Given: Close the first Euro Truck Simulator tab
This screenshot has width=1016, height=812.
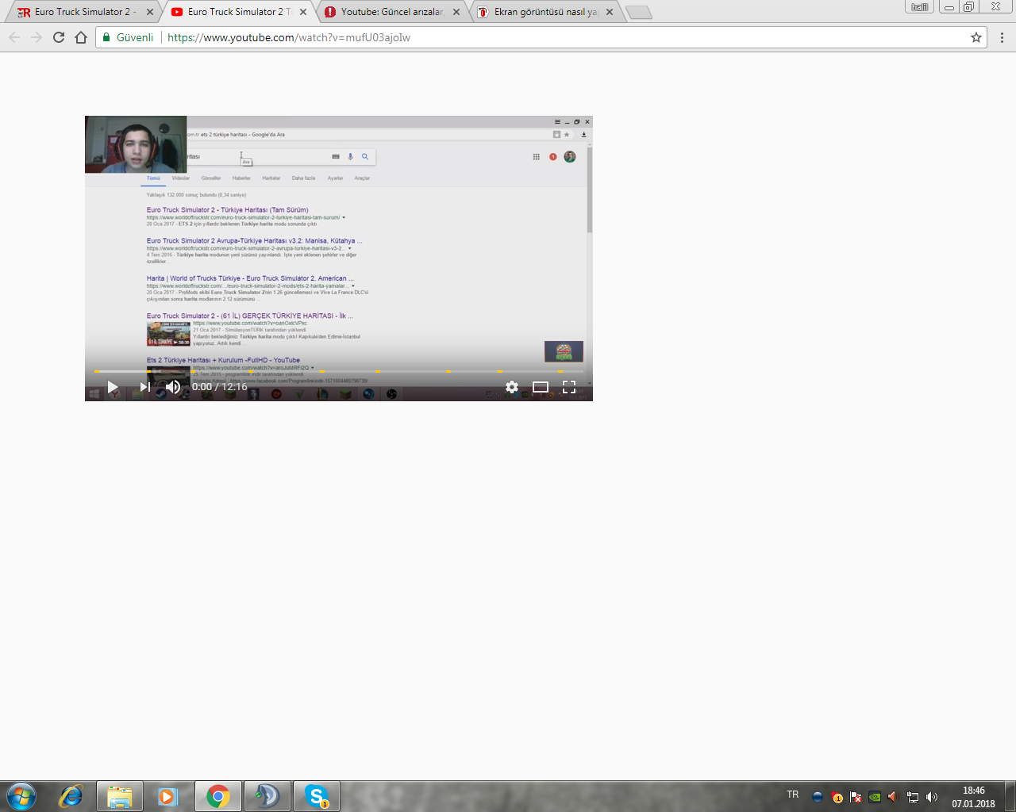Looking at the screenshot, I should tap(150, 12).
